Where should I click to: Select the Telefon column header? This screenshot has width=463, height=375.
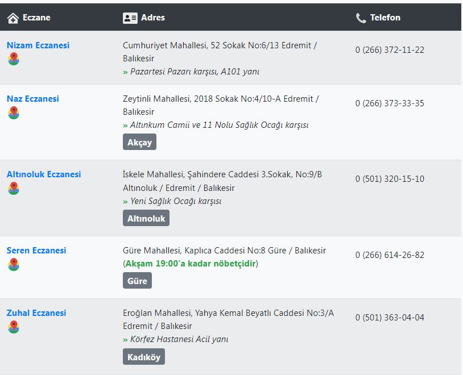[385, 18]
